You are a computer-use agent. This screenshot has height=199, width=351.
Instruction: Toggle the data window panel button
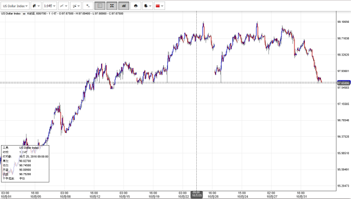(x=100, y=6)
